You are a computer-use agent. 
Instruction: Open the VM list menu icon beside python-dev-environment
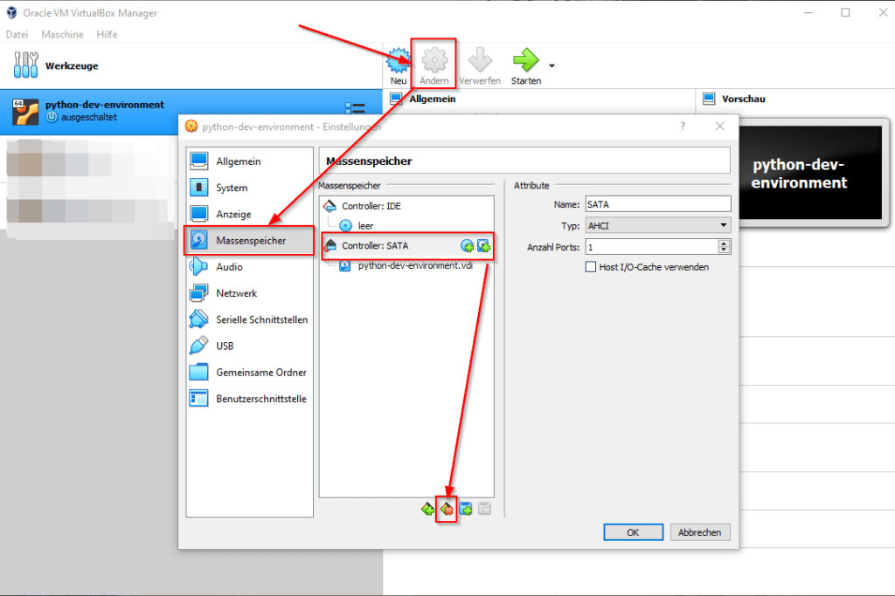[x=357, y=106]
